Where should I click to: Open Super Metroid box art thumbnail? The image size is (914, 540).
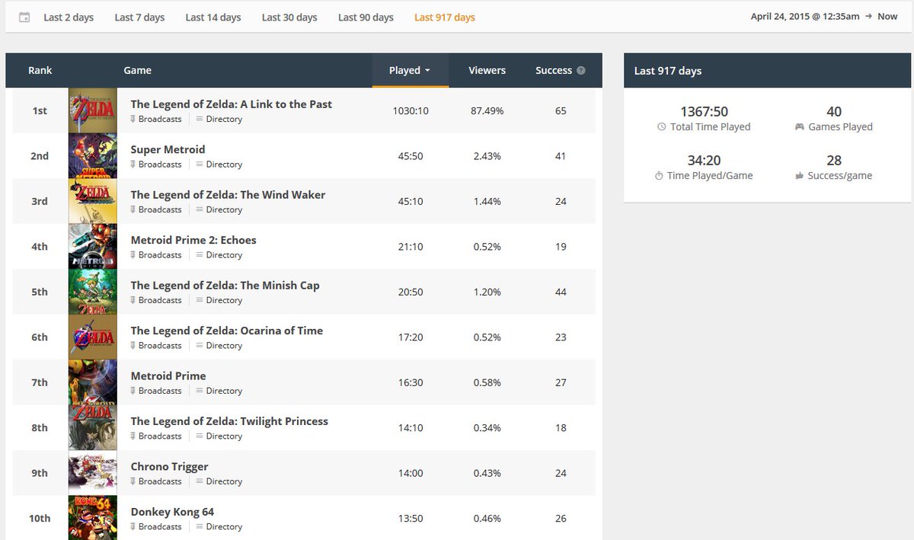tap(93, 156)
